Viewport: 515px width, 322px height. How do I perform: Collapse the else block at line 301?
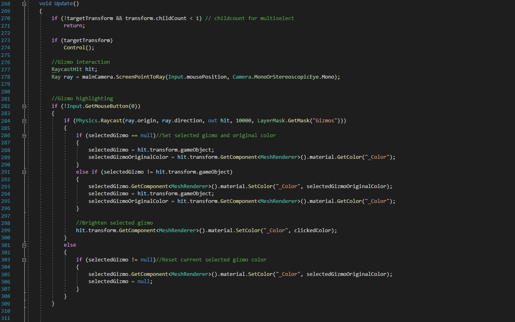point(24,245)
